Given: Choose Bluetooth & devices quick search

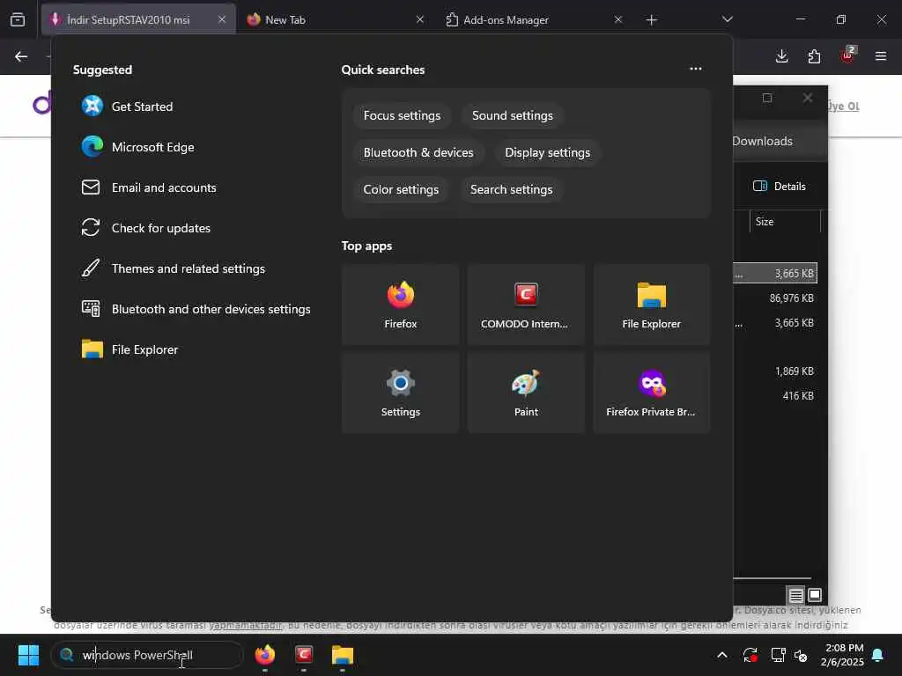Looking at the screenshot, I should (x=418, y=152).
